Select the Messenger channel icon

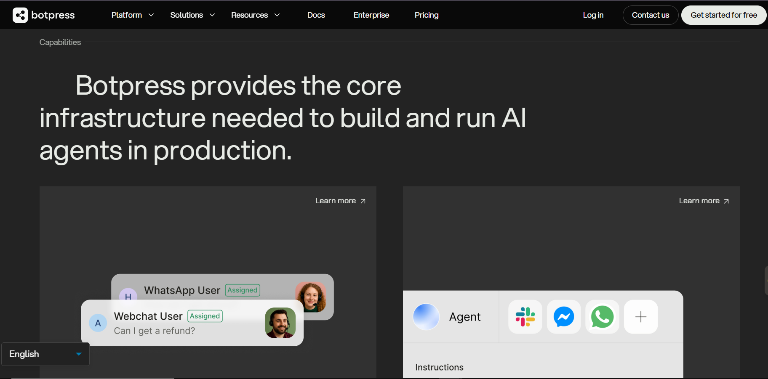tap(564, 317)
